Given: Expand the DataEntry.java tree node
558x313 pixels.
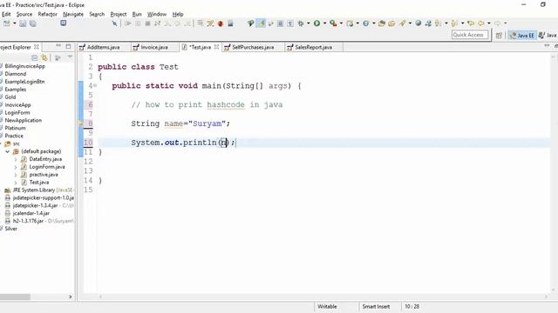Looking at the screenshot, I should [16, 159].
